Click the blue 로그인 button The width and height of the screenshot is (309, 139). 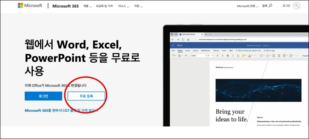(x=44, y=96)
